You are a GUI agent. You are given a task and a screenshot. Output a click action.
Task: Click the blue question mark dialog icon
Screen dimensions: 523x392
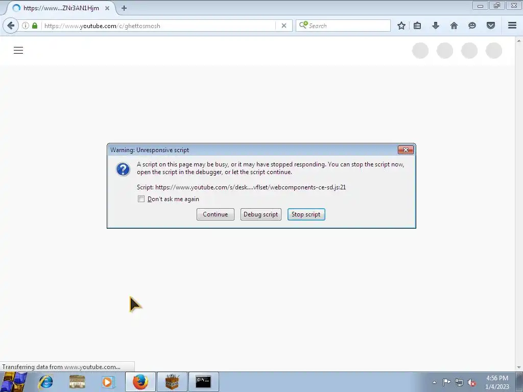pyautogui.click(x=123, y=169)
